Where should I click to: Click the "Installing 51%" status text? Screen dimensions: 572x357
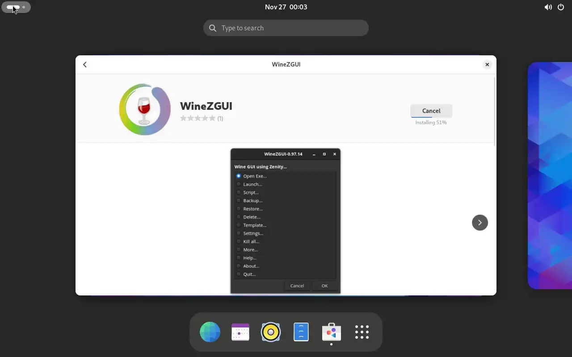(x=431, y=122)
